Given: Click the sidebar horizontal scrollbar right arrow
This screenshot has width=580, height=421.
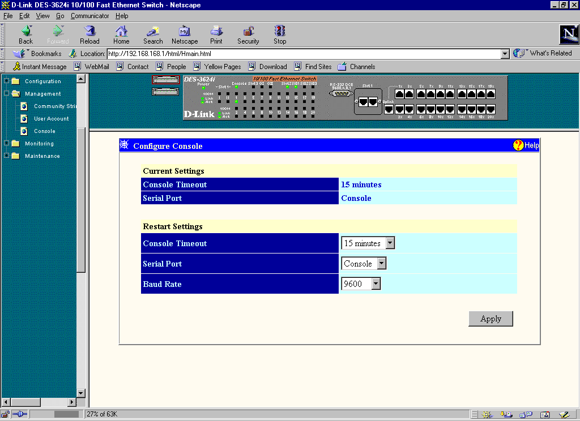Looking at the screenshot, I should (71, 402).
